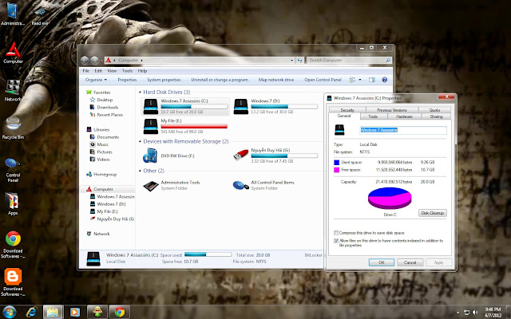Select the My File (E:) drive icon

coord(151,126)
